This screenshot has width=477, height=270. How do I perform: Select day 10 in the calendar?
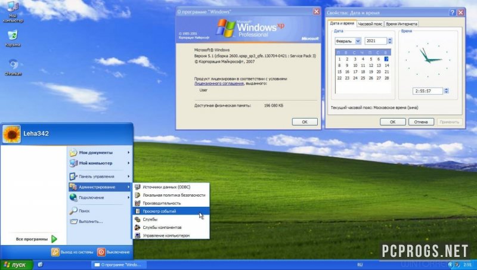click(x=355, y=66)
